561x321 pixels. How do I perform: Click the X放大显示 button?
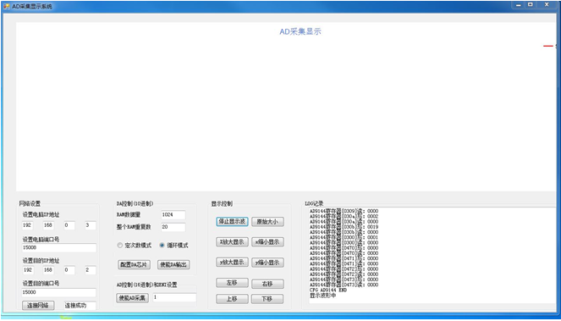[232, 242]
